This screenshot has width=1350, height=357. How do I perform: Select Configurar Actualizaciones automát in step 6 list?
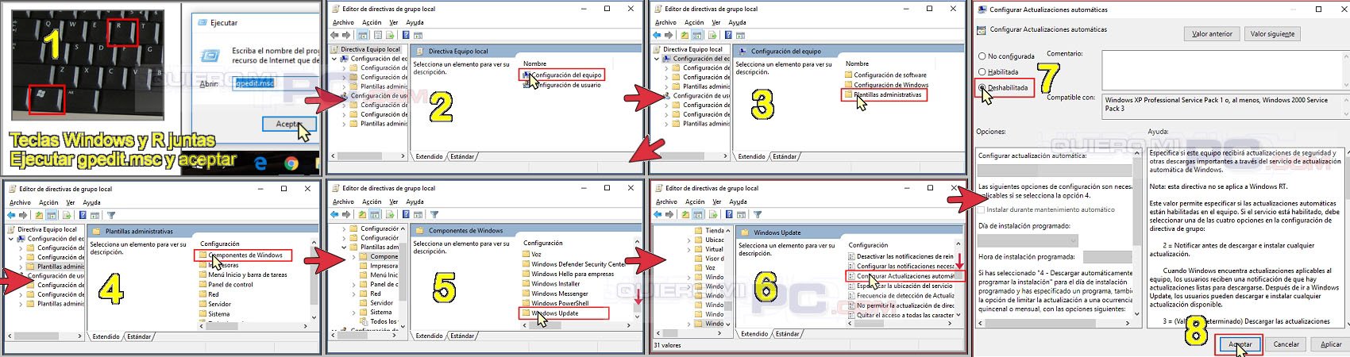pos(901,276)
